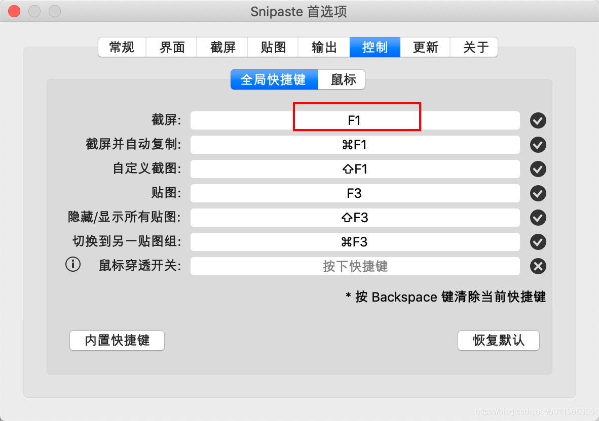Click the empty 鼠标穿透开关 shortcut field
Screen dimensions: 599x421
[x=355, y=266]
